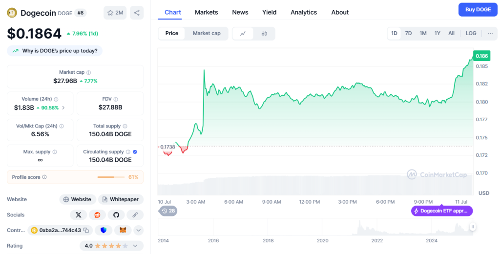Click the blue shield wallet icon
The image size is (500, 254).
[104, 230]
